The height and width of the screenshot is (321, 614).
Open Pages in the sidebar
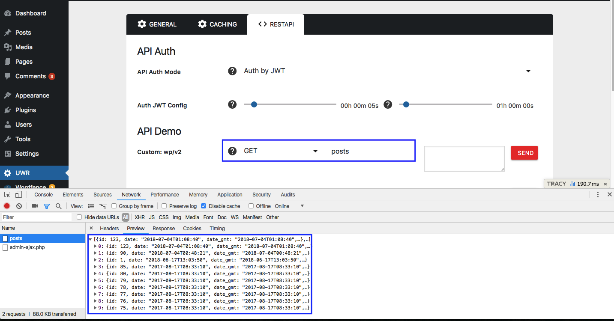point(24,62)
